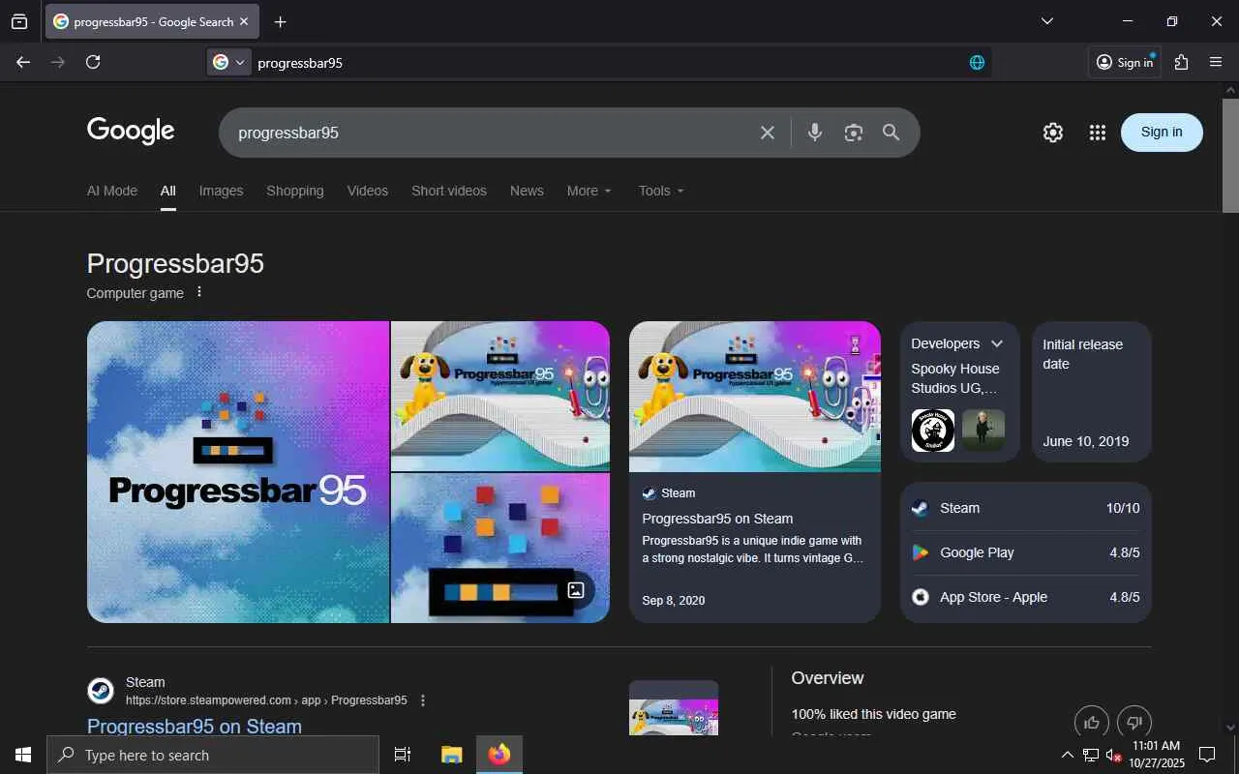This screenshot has width=1239, height=774.
Task: Click the more images icon on the bottom thumbnail
Action: click(576, 589)
